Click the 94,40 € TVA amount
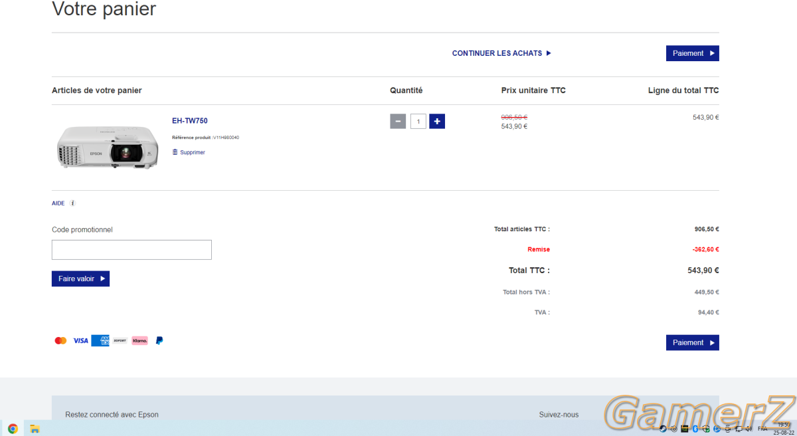The width and height of the screenshot is (797, 436). click(x=709, y=312)
